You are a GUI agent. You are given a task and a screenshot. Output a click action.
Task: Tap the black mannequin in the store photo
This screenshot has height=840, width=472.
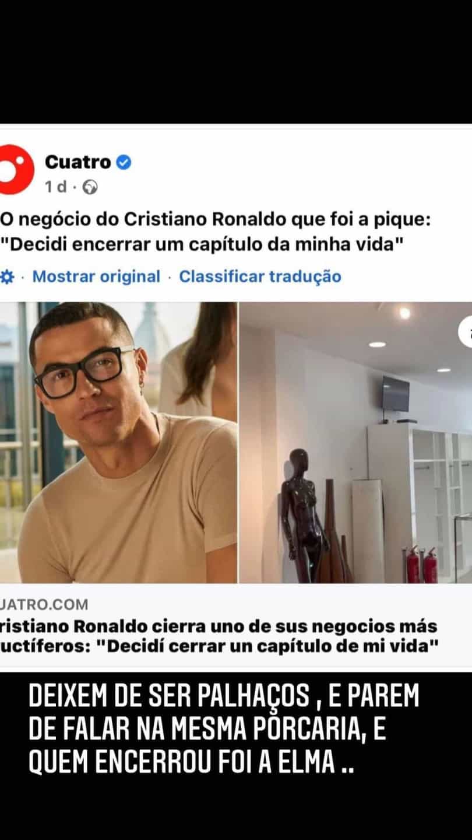pos(302,516)
